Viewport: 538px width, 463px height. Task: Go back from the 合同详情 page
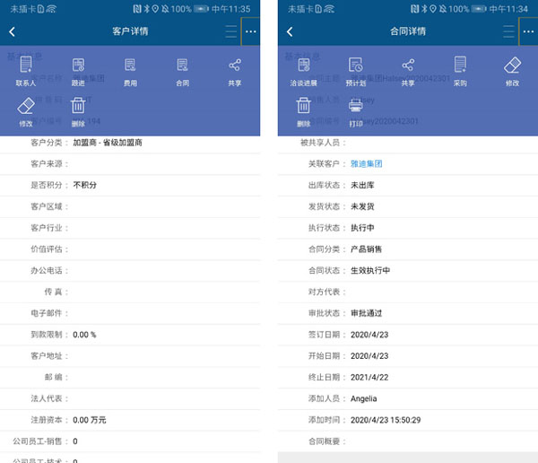[x=290, y=31]
